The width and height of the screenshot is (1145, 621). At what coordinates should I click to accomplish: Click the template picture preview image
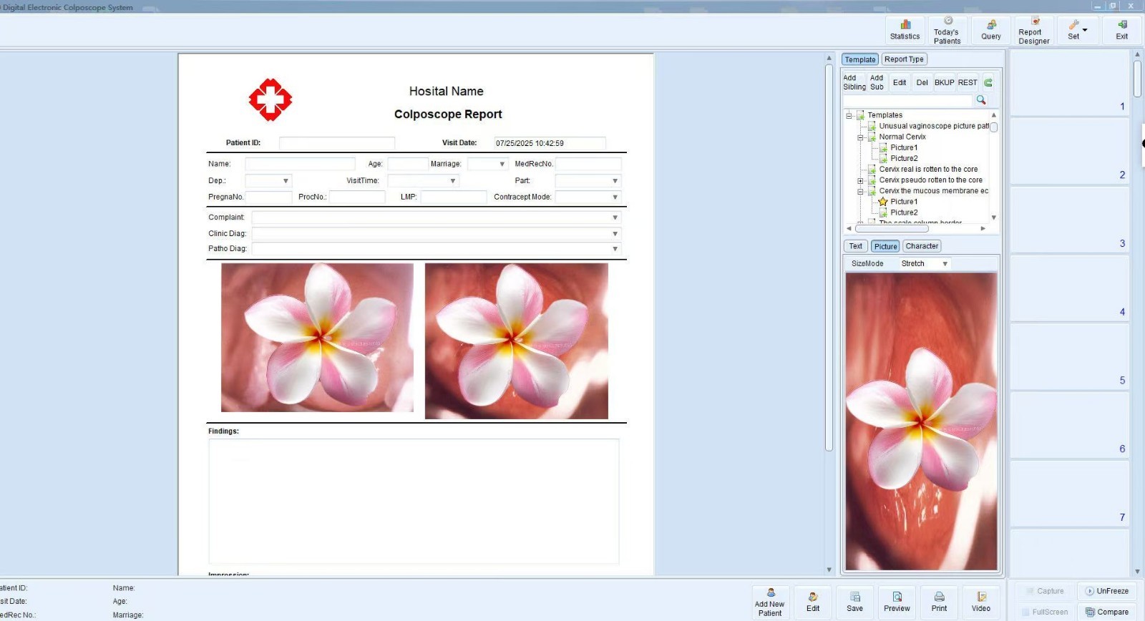click(921, 421)
